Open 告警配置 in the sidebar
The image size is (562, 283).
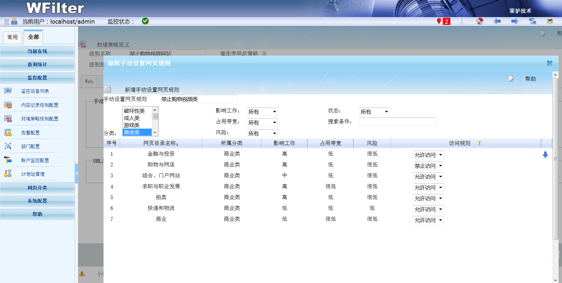[x=30, y=133]
